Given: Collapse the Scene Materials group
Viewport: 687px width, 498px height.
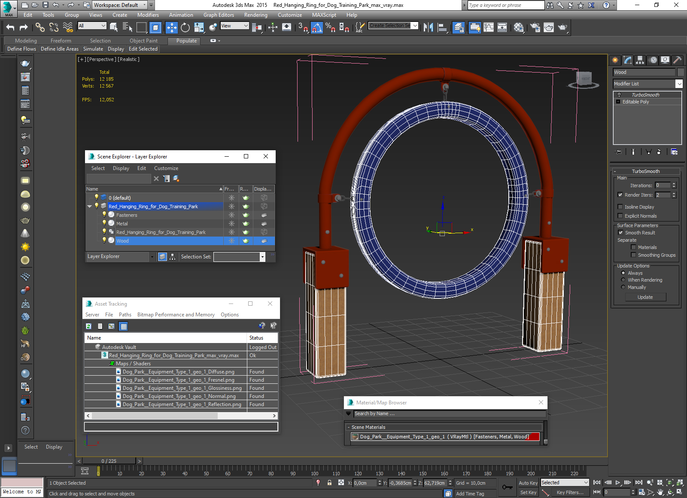Looking at the screenshot, I should (x=348, y=427).
